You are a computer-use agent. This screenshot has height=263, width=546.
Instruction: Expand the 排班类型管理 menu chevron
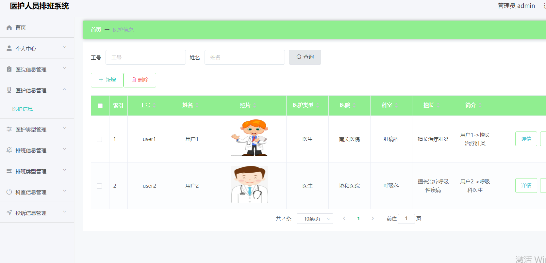point(65,170)
